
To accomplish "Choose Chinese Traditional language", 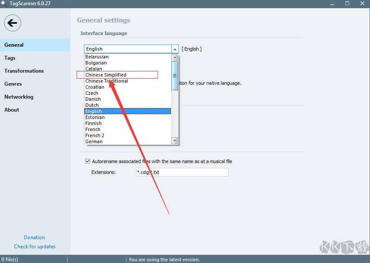I will click(128, 81).
